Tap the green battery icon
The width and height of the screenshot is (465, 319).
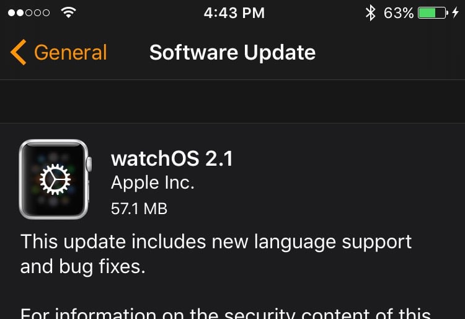(x=433, y=13)
